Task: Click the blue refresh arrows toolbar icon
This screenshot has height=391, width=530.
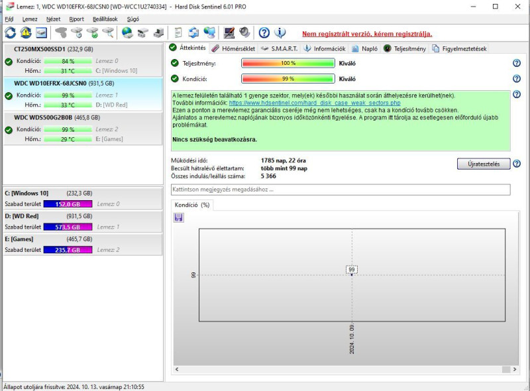Action: [10, 33]
